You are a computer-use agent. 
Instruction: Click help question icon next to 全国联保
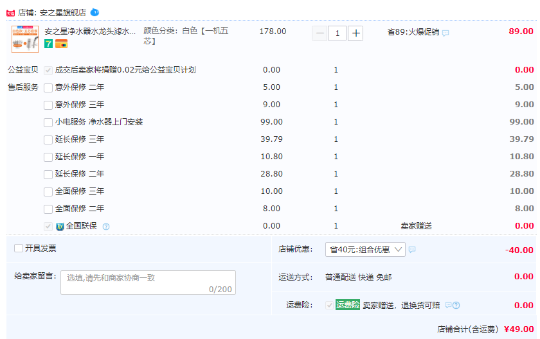pyautogui.click(x=106, y=227)
